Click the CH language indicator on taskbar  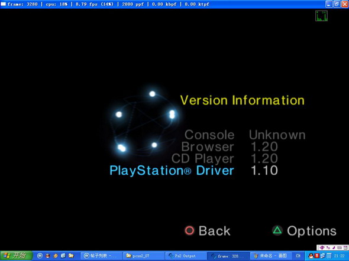(x=298, y=256)
